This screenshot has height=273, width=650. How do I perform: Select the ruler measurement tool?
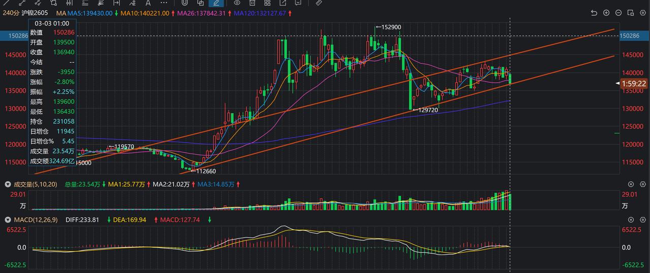(x=318, y=3)
